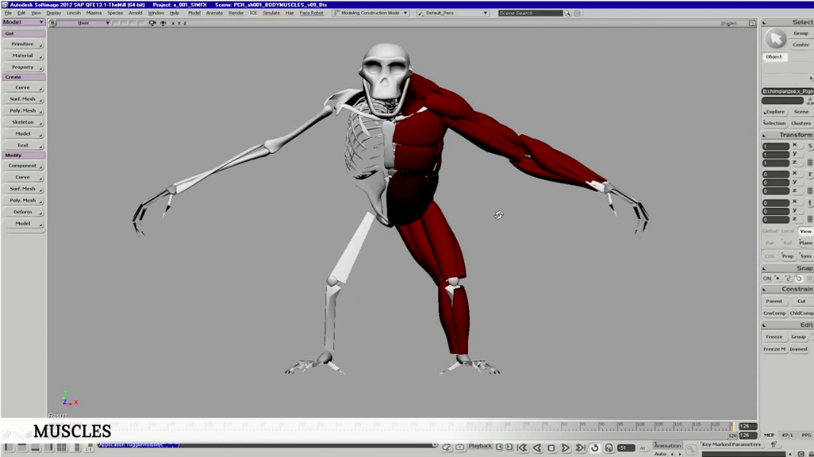
Task: Select the arrow selection tool
Action: [775, 39]
